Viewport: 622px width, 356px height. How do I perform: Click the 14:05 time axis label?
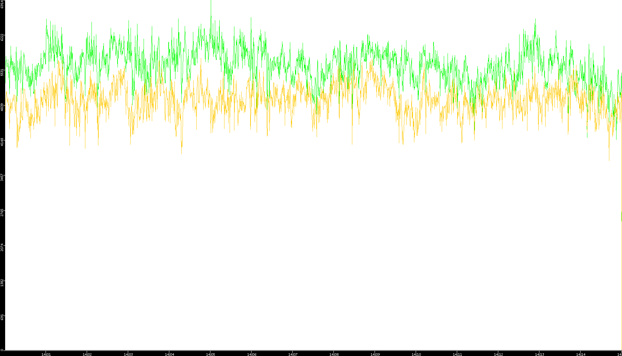click(x=210, y=354)
